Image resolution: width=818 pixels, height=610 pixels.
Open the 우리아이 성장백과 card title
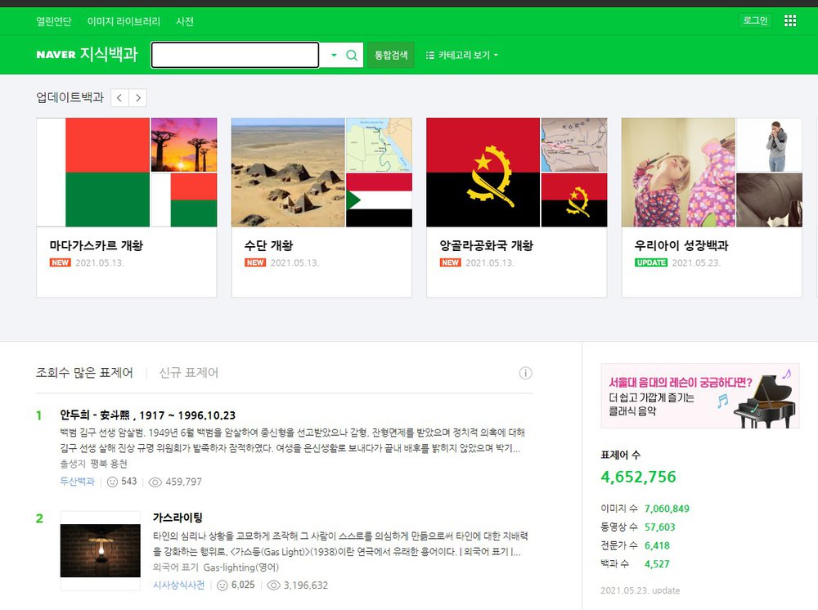pos(681,245)
